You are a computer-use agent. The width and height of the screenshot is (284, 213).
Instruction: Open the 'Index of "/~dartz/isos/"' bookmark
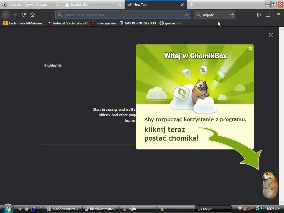[x=68, y=23]
